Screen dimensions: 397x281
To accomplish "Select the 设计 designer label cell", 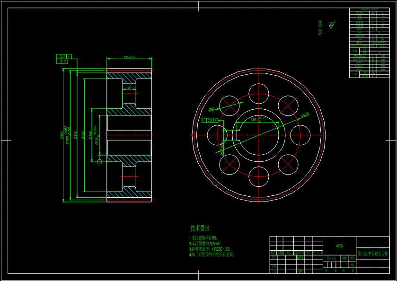I will [273, 257].
